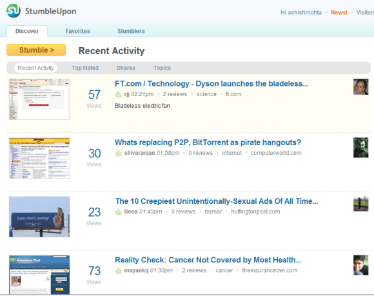This screenshot has width=374, height=296.
Task: Click the FT.com page thumbnail
Action: point(39,99)
